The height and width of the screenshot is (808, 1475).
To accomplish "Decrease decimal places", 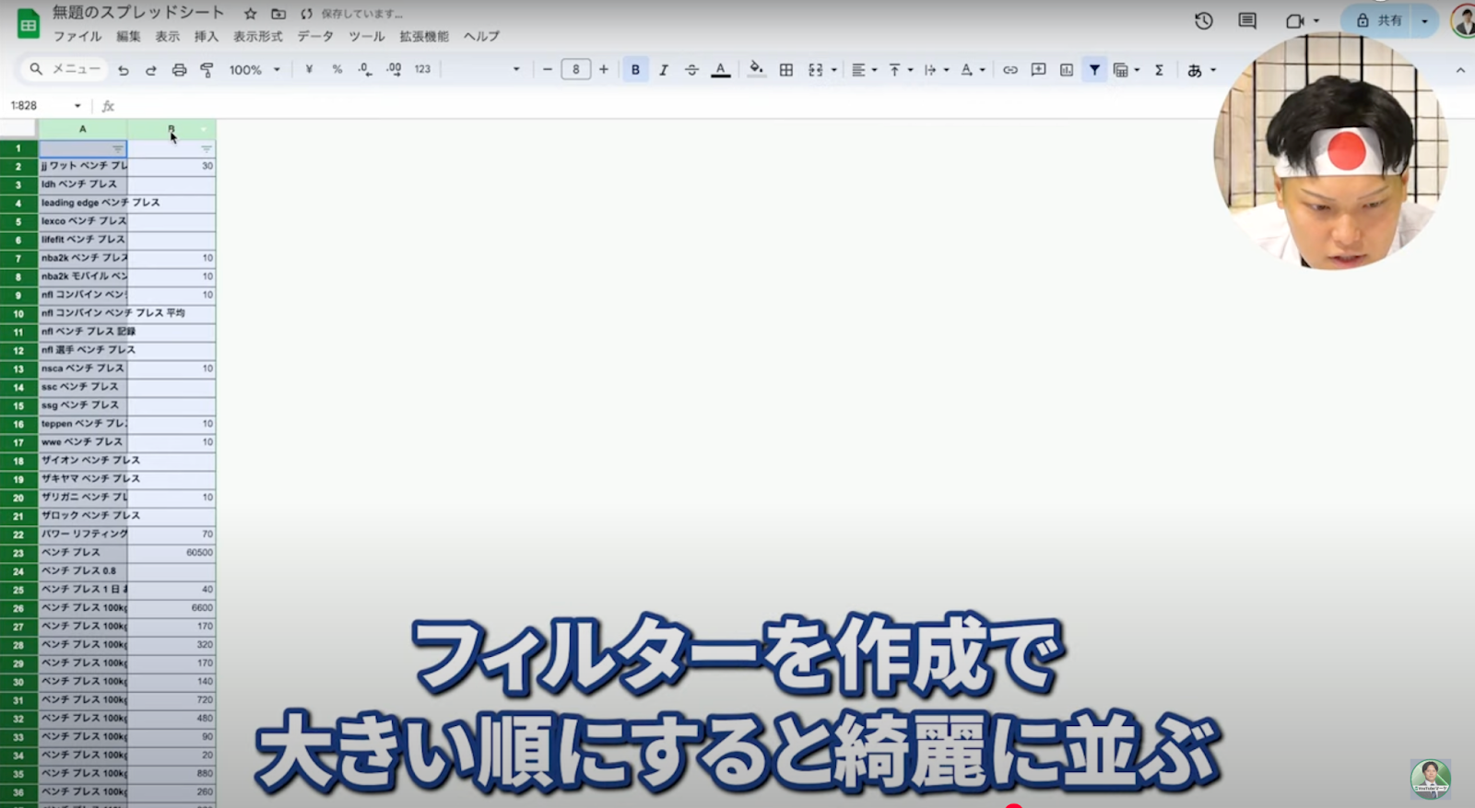I will 365,70.
